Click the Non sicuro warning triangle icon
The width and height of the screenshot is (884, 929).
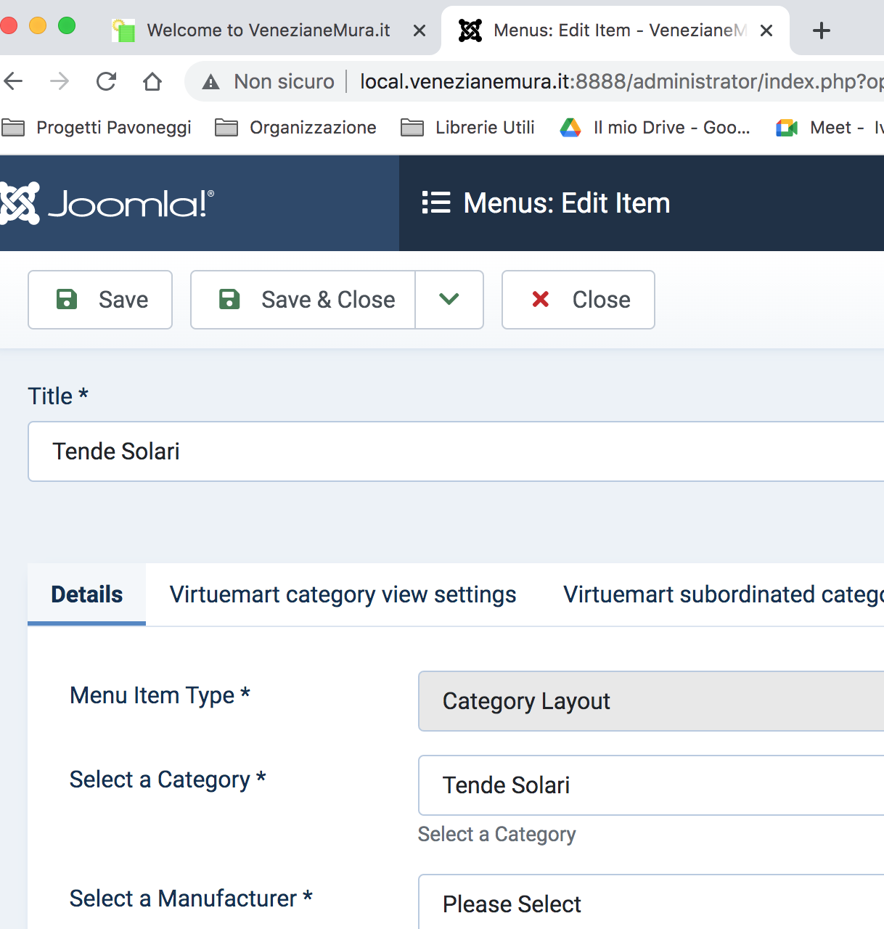tap(211, 82)
